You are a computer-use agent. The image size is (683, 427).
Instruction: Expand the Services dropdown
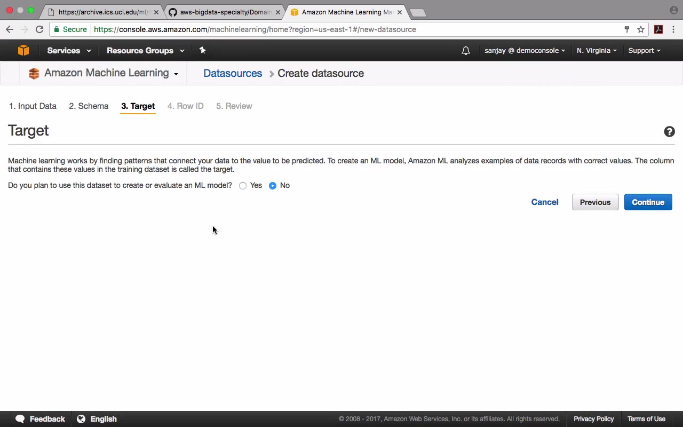[x=69, y=51]
